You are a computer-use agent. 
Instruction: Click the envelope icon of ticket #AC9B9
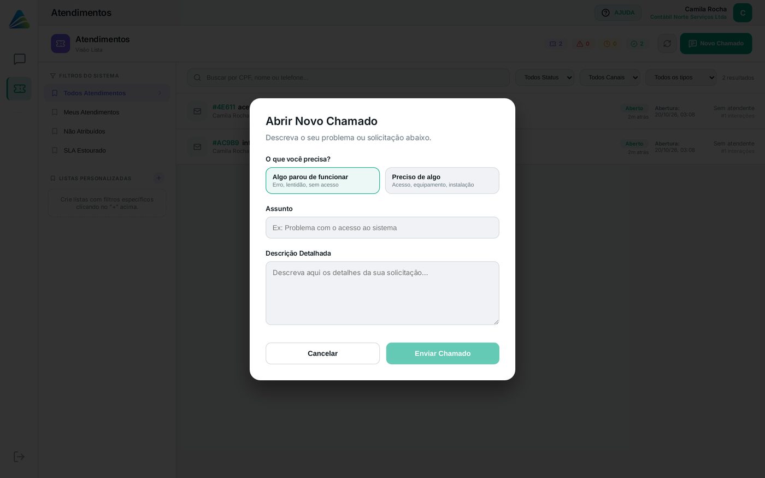(197, 146)
